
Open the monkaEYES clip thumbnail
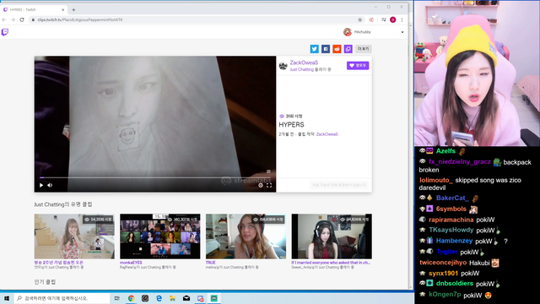(159, 236)
